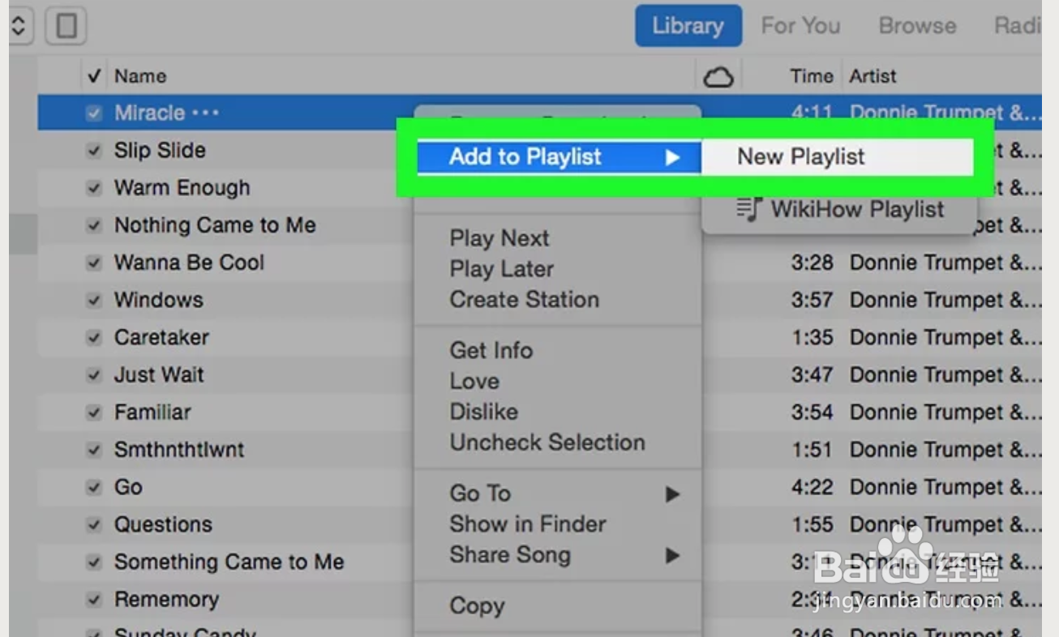This screenshot has width=1059, height=637.
Task: Open the Share Song menu entry
Action: [x=510, y=555]
